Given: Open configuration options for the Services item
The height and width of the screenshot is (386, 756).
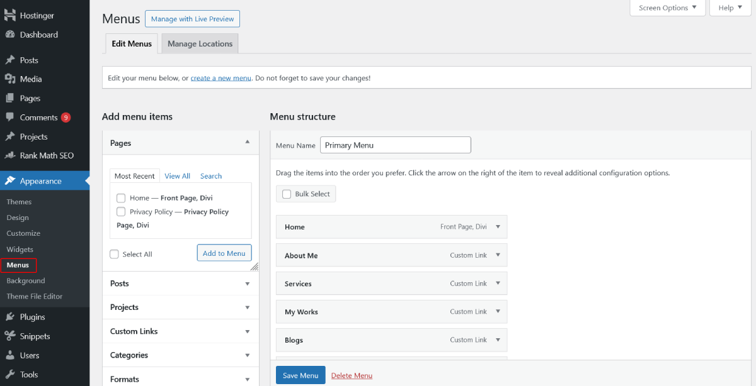Looking at the screenshot, I should point(497,283).
